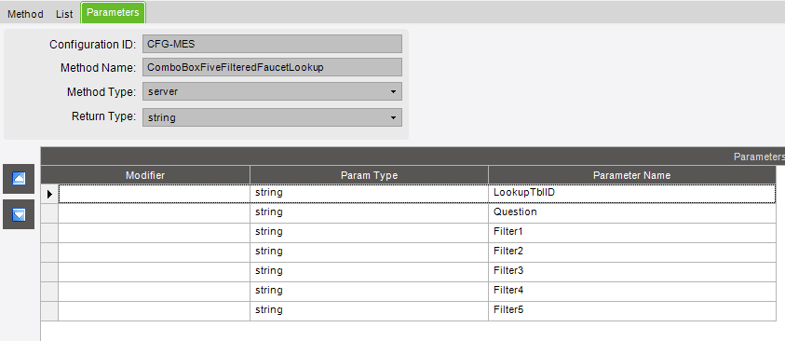The height and width of the screenshot is (341, 785).
Task: Click the Param Type cell of Filter4 row
Action: coord(369,292)
